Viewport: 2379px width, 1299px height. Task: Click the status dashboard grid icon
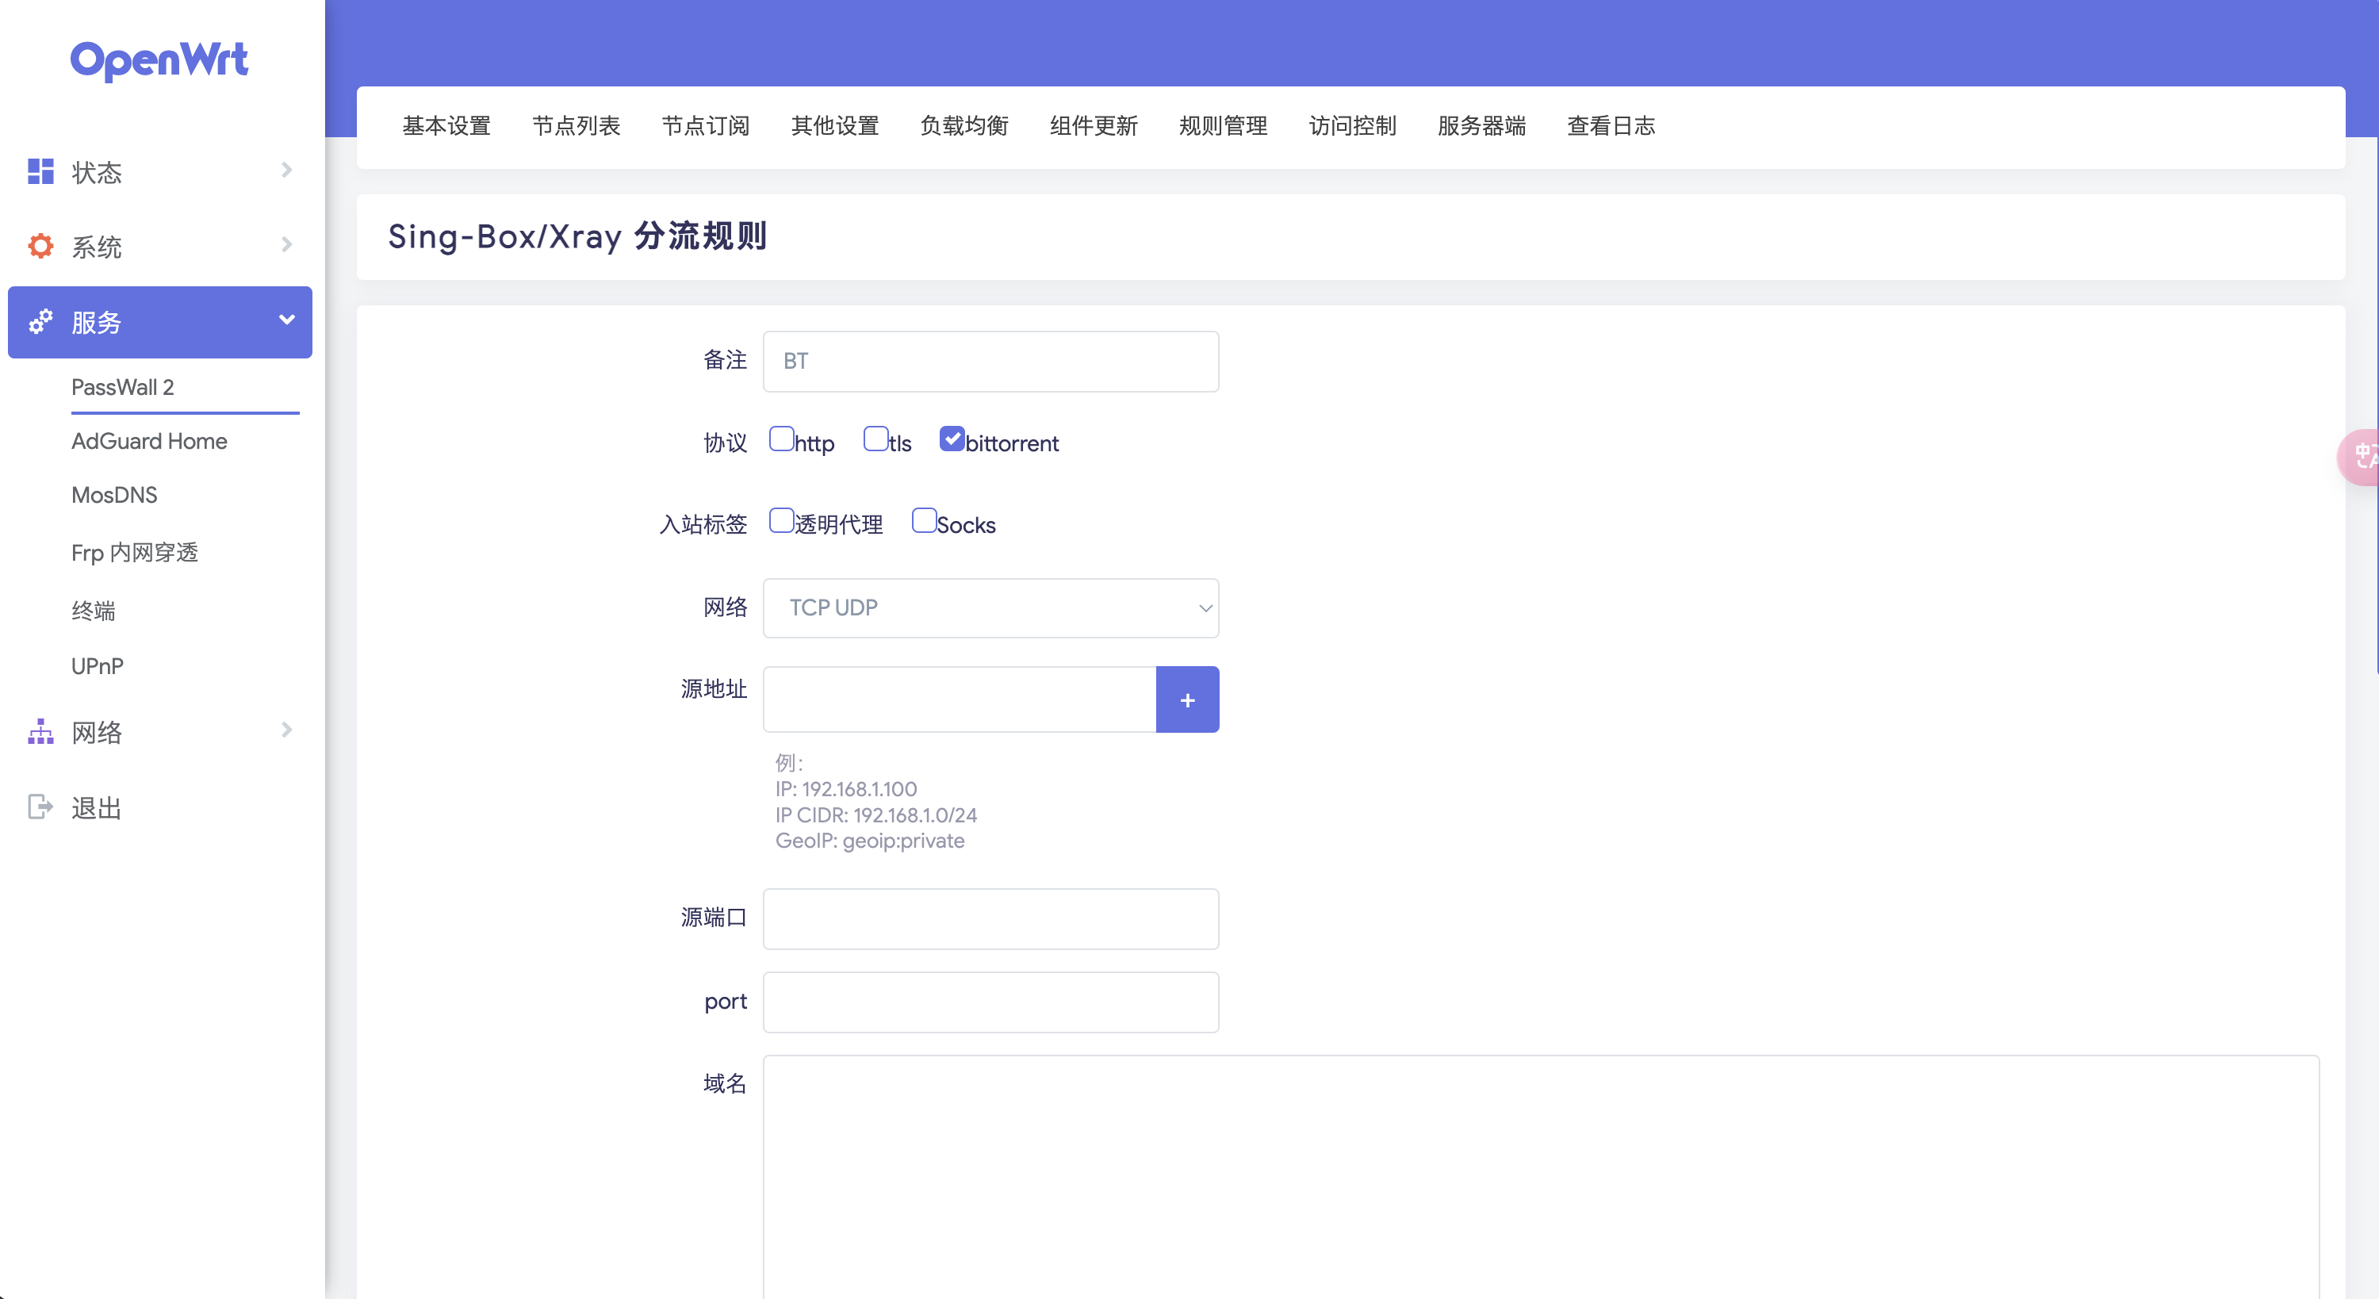tap(40, 171)
